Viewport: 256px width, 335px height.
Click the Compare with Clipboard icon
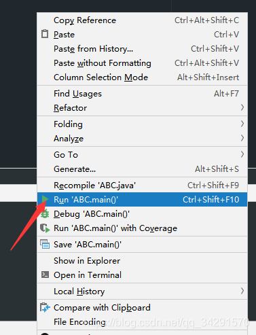coord(45,307)
